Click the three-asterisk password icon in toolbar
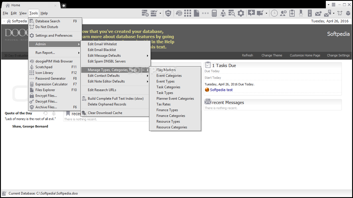 coord(205,13)
